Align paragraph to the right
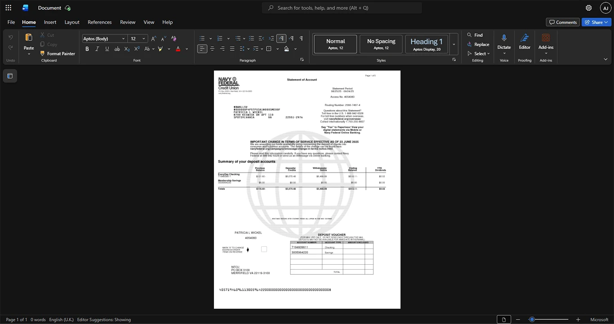 click(222, 49)
